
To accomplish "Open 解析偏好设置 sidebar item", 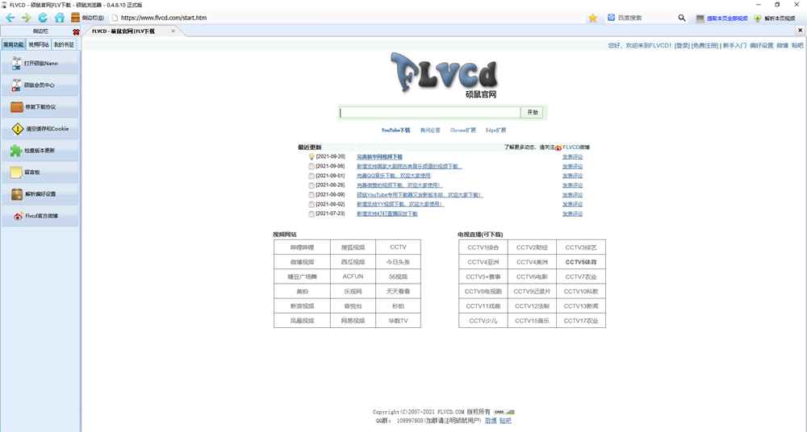I will click(x=40, y=194).
